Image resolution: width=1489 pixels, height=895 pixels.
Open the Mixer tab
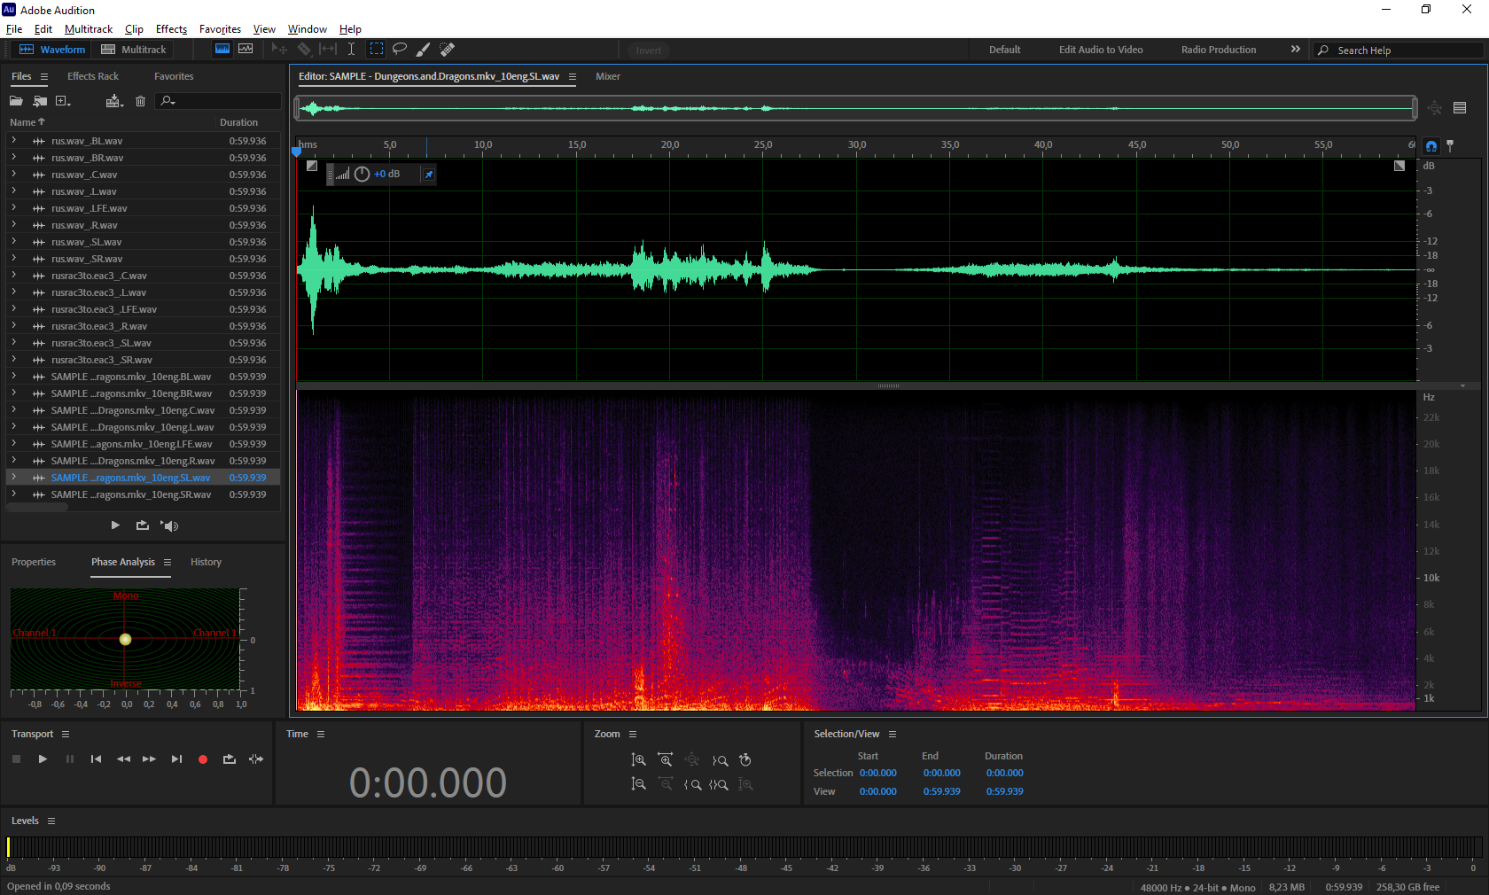[x=608, y=76]
